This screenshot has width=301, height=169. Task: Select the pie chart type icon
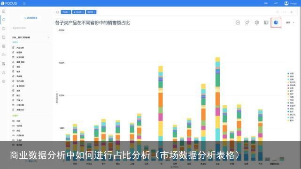(276, 22)
